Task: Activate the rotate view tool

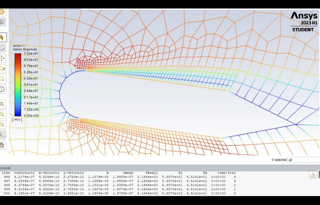Action: (2, 48)
